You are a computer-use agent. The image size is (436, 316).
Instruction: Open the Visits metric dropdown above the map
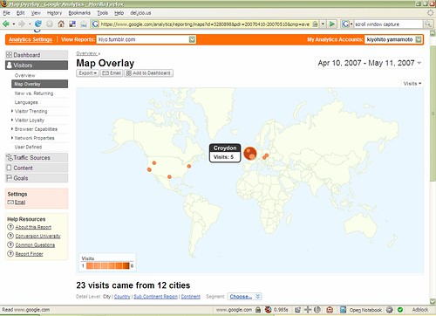click(412, 84)
